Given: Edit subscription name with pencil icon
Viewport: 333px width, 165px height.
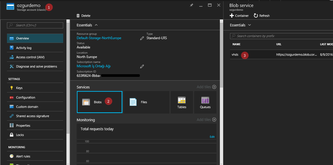Looking at the screenshot, I should click(x=142, y=66).
